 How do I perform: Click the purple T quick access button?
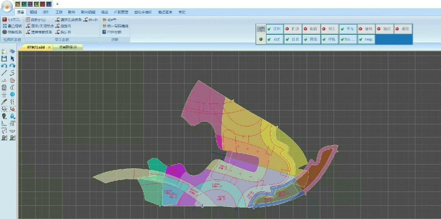30,4
